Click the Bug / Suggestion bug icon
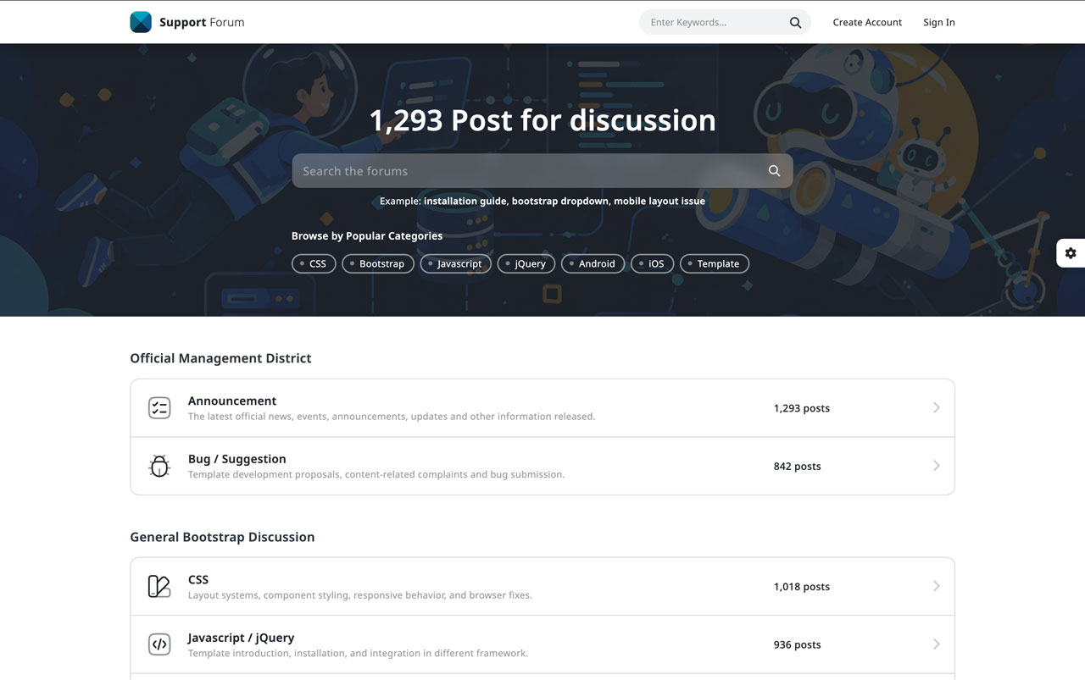Screen dimensions: 1085x680 click(159, 466)
